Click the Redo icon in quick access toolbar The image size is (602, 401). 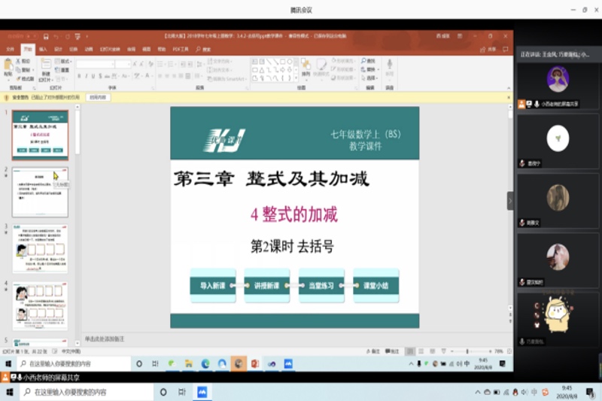click(x=67, y=36)
